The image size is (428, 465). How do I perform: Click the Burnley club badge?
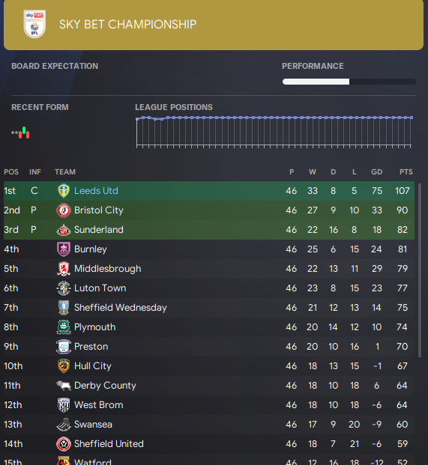point(64,249)
